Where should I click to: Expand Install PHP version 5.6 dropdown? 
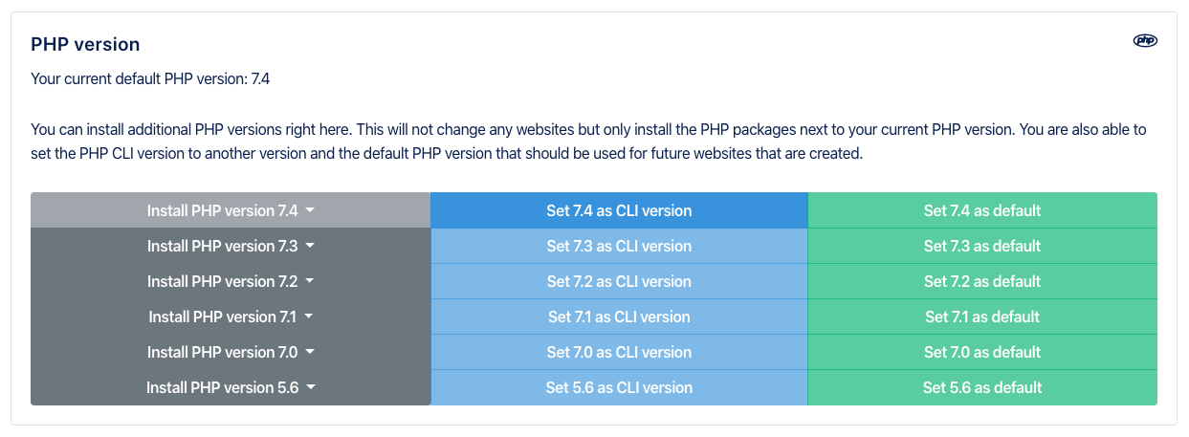click(x=231, y=387)
